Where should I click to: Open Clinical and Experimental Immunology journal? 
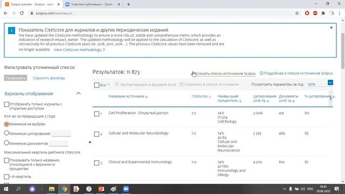(x=140, y=162)
